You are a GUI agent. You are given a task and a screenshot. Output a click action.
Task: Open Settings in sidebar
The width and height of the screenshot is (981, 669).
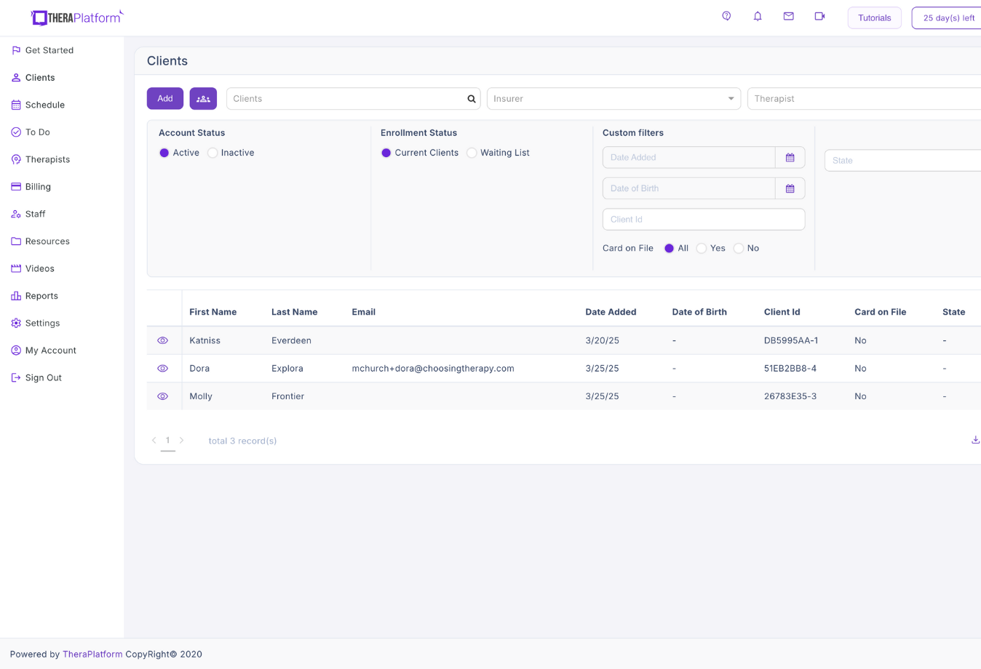pyautogui.click(x=36, y=323)
